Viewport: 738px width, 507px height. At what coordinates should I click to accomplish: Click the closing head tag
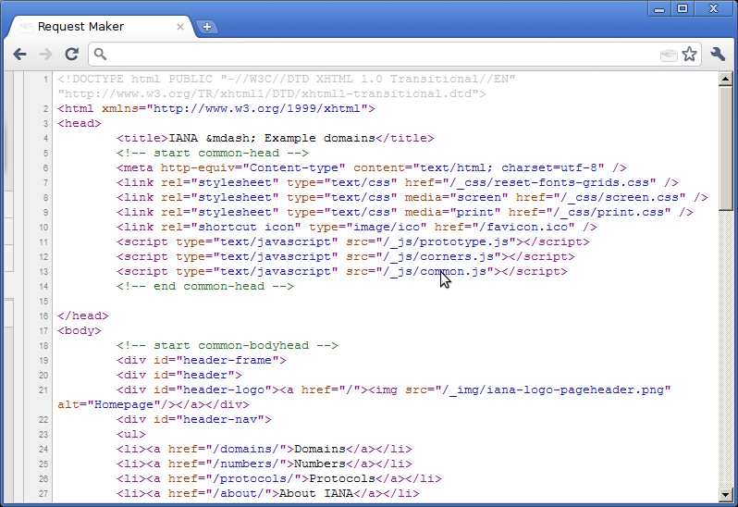(83, 315)
